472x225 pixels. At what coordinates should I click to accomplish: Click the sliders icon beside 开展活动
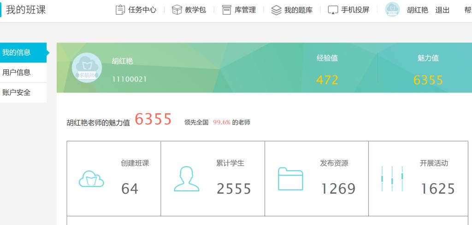(392, 179)
